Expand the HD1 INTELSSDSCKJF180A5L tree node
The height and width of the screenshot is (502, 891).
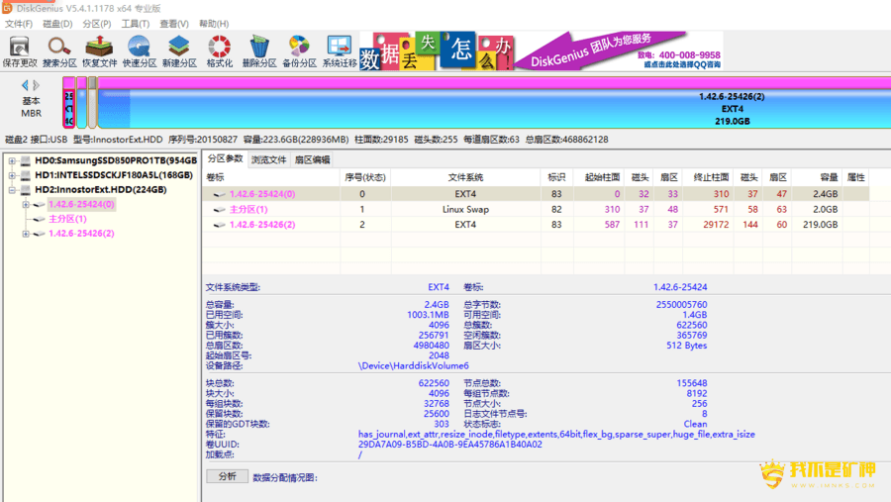click(11, 175)
